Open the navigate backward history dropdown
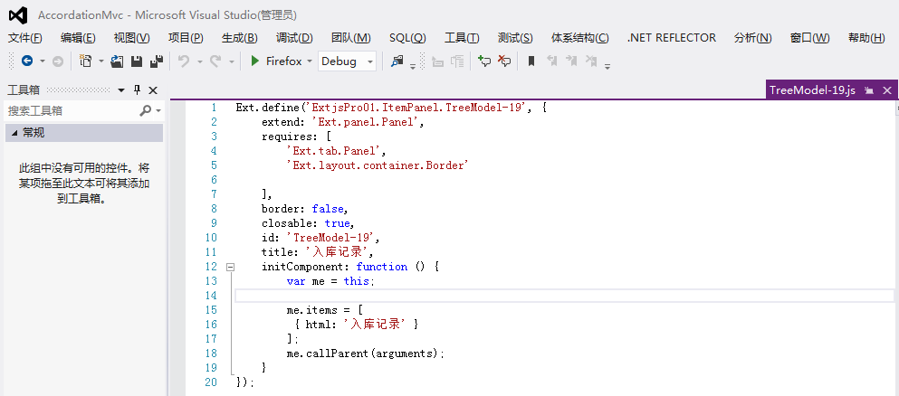Viewport: 899px width, 396px height. [42, 61]
